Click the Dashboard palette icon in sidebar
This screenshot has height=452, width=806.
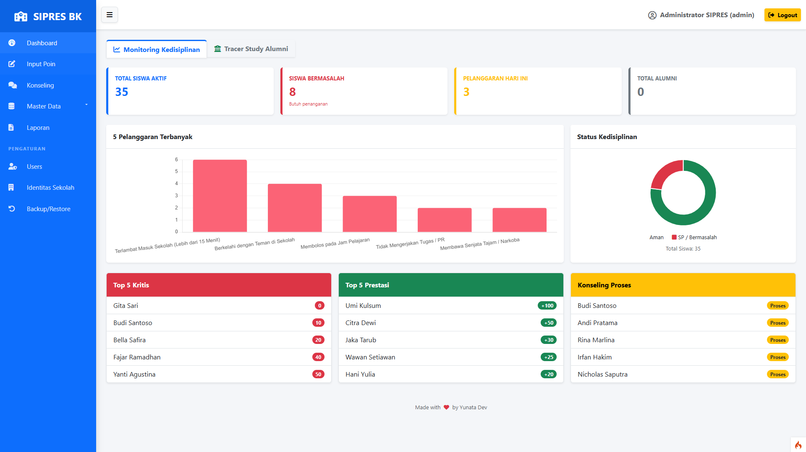12,43
